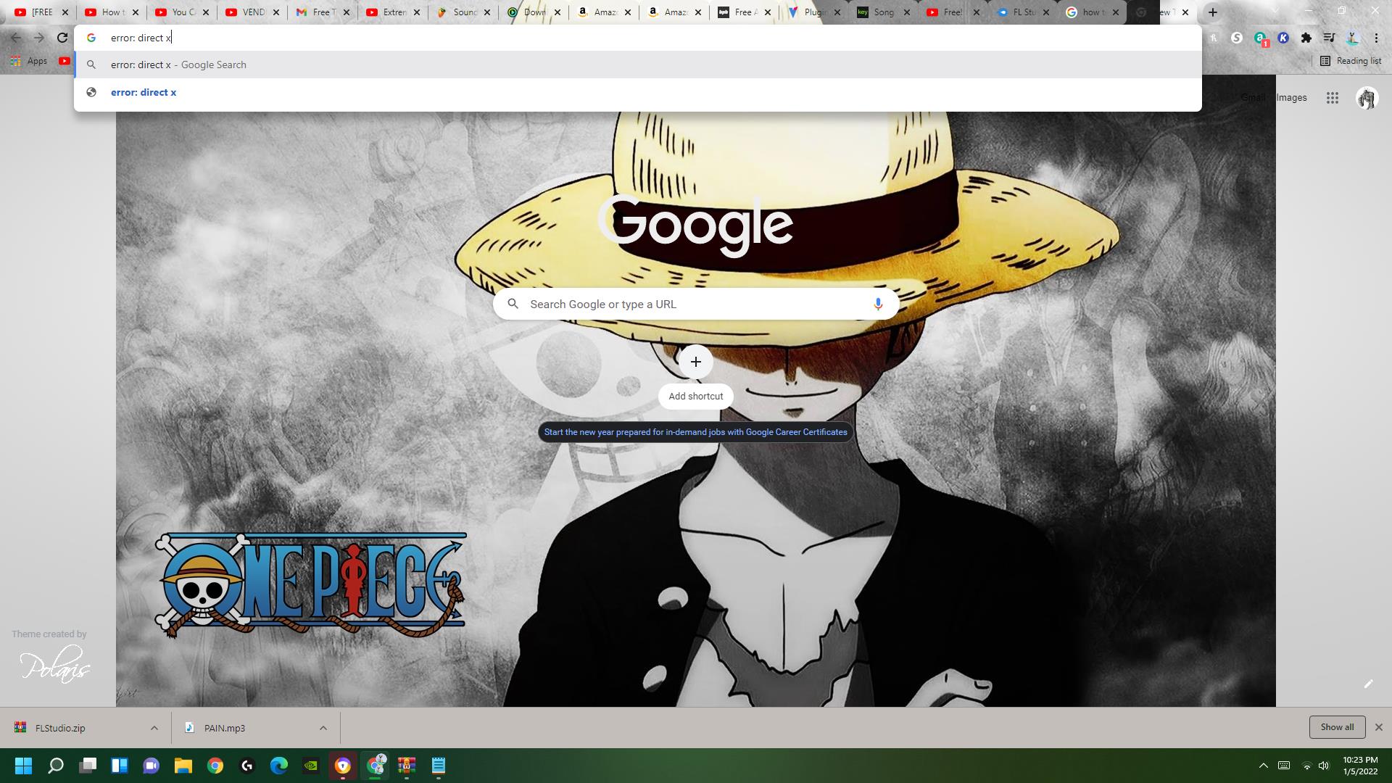This screenshot has height=783, width=1392.
Task: Expand FLStudio.zip download options chevron
Action: (154, 728)
